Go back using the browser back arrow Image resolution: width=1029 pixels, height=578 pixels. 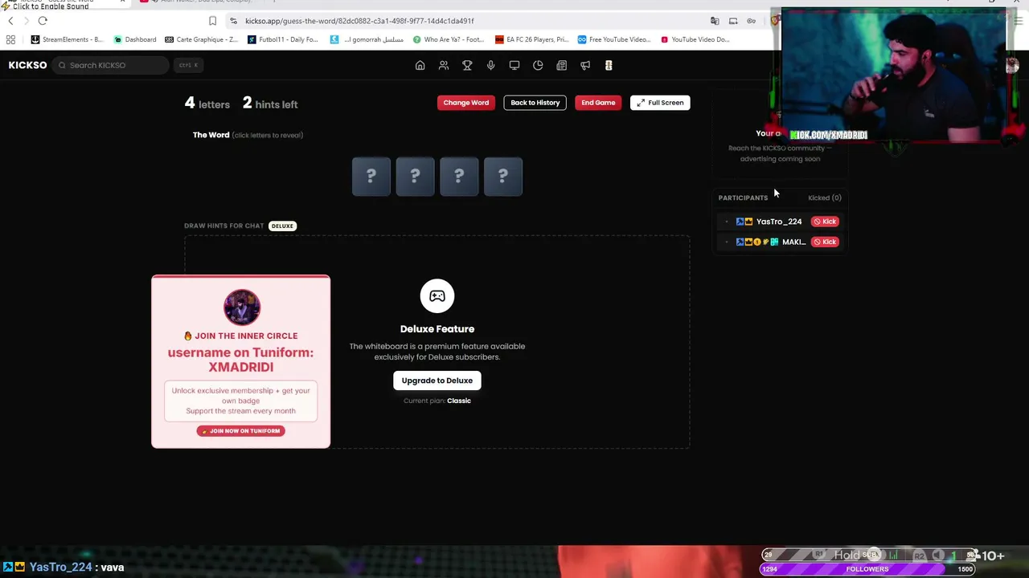point(10,21)
